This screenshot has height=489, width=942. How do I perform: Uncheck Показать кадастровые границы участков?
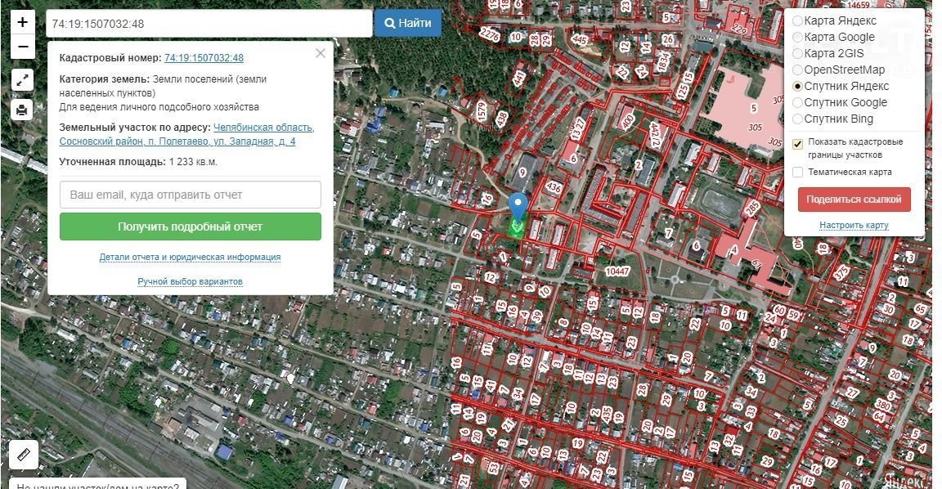(x=797, y=144)
